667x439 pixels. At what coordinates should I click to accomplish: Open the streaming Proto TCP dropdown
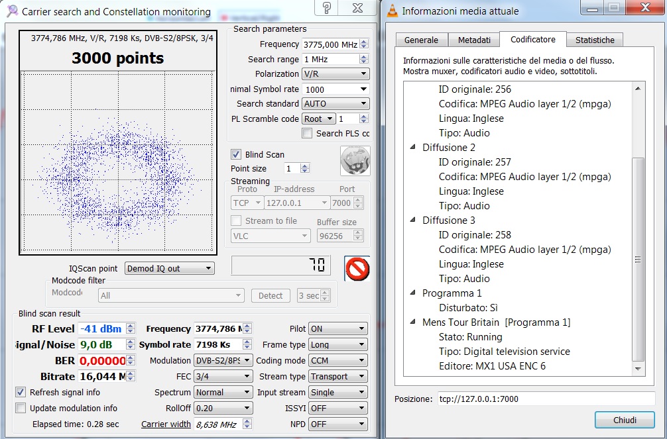[247, 203]
